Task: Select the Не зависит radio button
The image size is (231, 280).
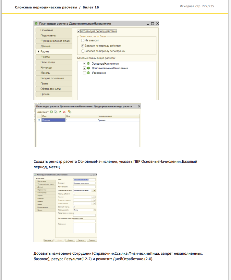Action: 83,41
